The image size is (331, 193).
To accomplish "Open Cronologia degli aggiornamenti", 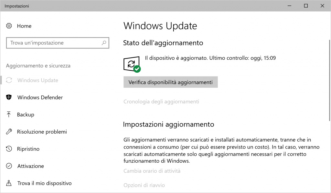I will (161, 101).
